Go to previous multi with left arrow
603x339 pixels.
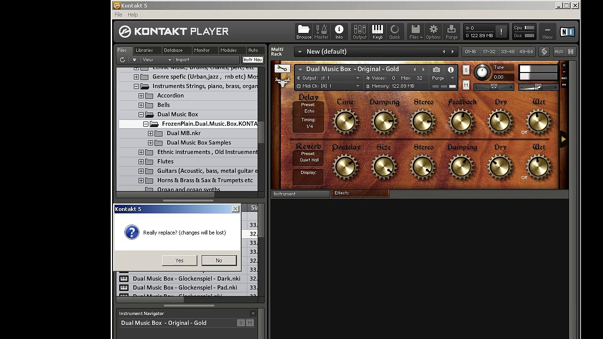tap(443, 51)
